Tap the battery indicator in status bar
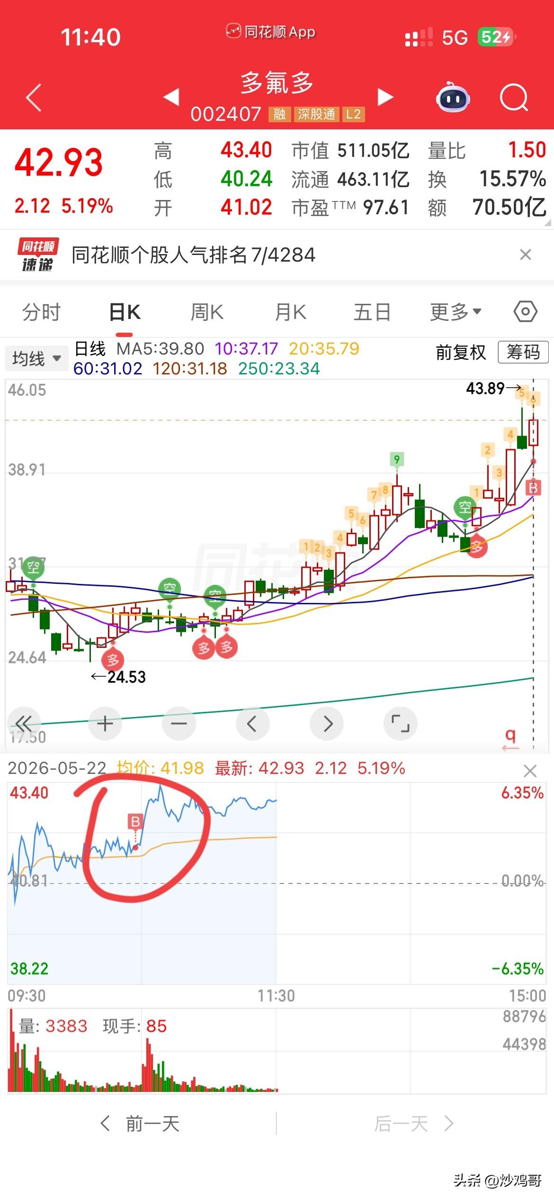The width and height of the screenshot is (554, 1200). (x=496, y=36)
